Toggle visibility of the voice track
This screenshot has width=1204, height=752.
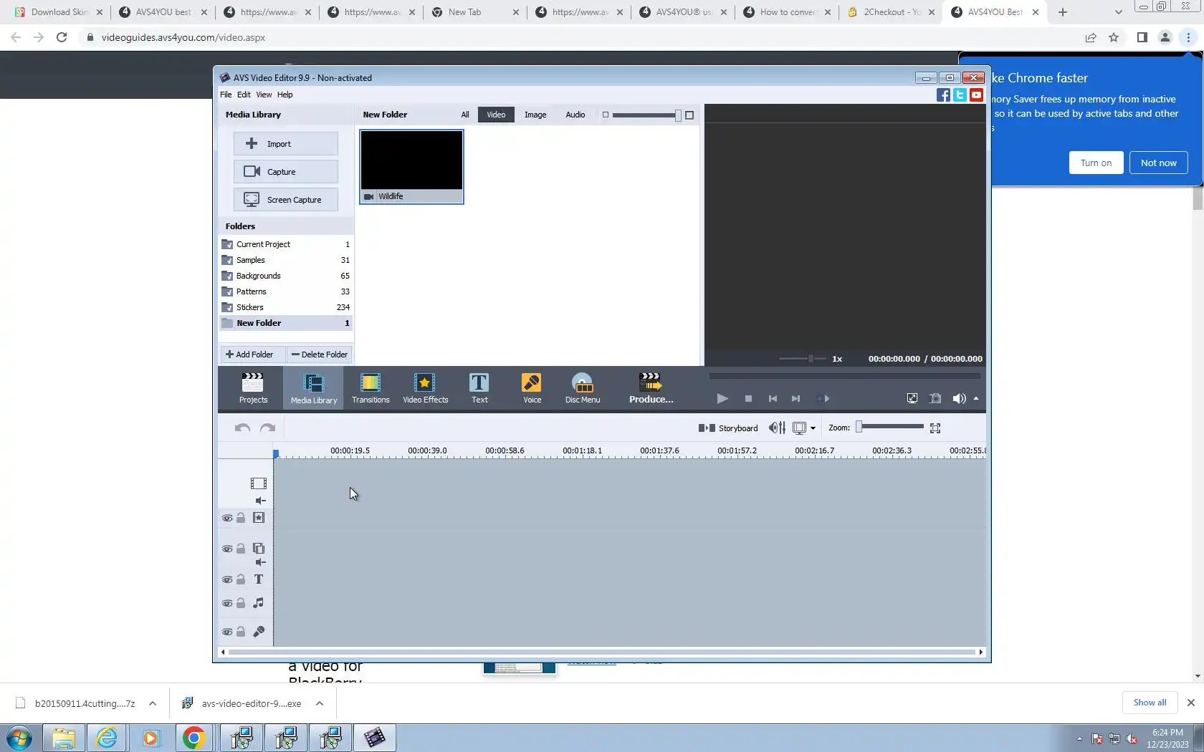[x=227, y=632]
